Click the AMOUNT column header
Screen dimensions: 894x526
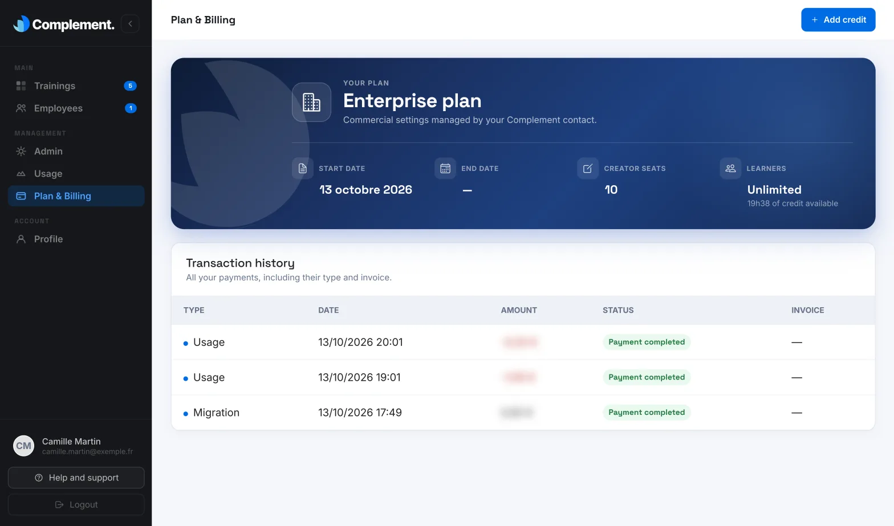pyautogui.click(x=519, y=310)
